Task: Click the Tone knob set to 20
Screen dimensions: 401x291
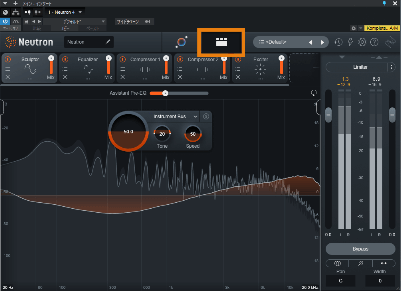Action: (x=162, y=134)
